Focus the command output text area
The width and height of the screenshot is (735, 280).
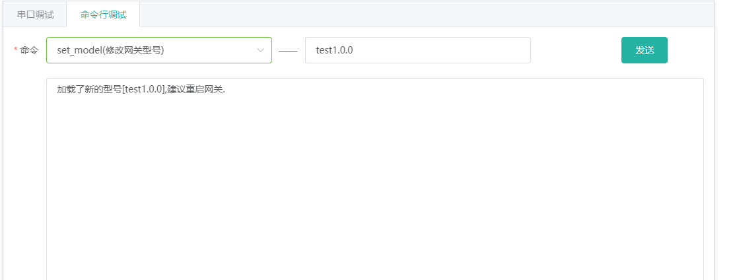pos(375,179)
